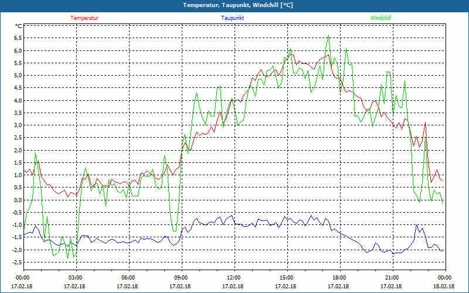
Task: Click the blue Taupunkt legend label
Action: click(x=233, y=18)
